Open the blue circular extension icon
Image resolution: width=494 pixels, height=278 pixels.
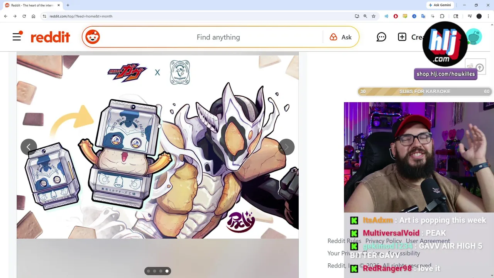(x=414, y=16)
